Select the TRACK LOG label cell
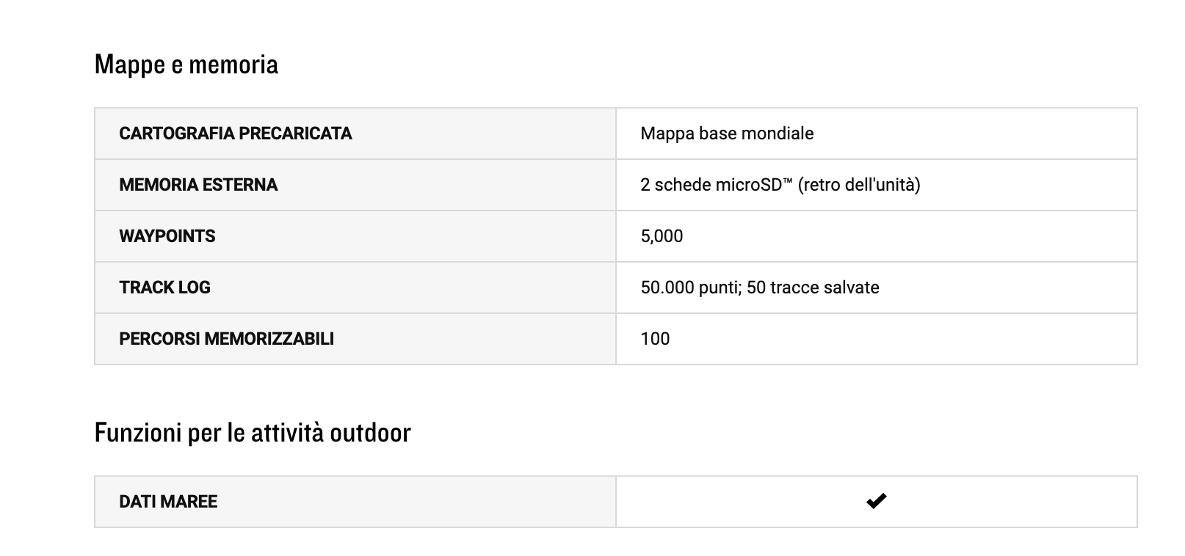The height and width of the screenshot is (556, 1185). tap(355, 288)
